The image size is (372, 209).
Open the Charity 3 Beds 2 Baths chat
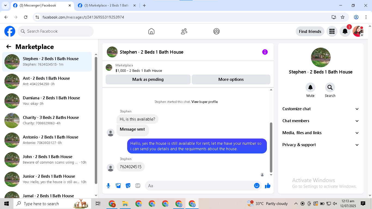47,121
